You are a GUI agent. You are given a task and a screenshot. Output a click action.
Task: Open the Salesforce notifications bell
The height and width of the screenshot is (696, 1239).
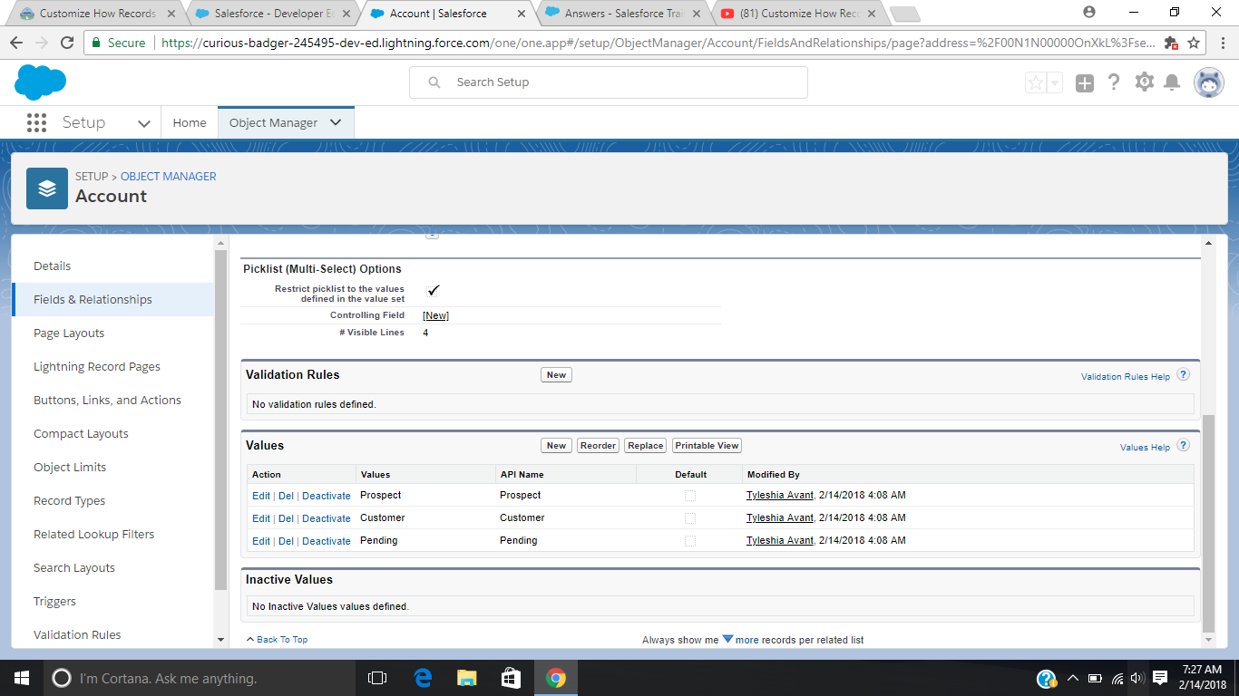coord(1172,82)
